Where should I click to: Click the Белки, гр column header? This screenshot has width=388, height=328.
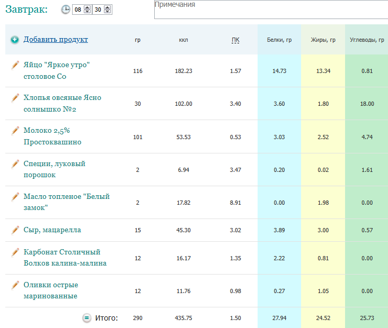click(279, 40)
